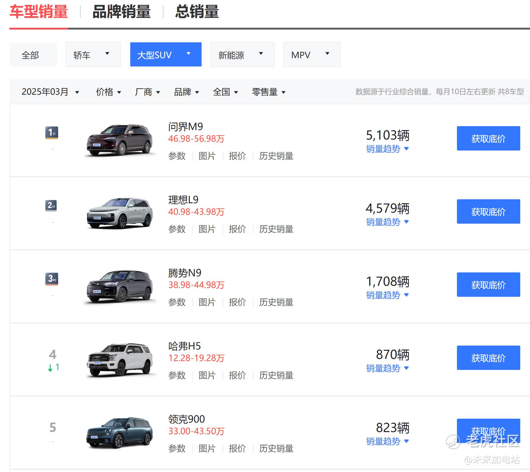This screenshot has height=472, width=530.
Task: Open 参数 for 领克900
Action: tap(177, 449)
